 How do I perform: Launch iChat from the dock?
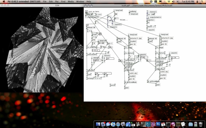coord(108,124)
